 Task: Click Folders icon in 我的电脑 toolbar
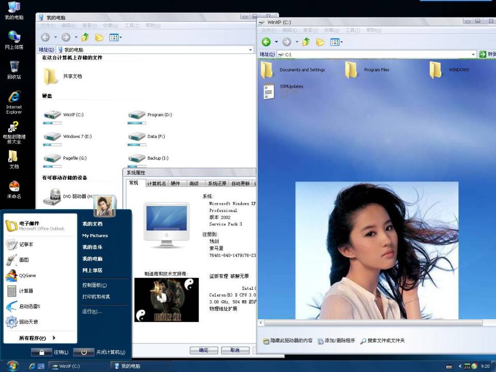point(99,38)
